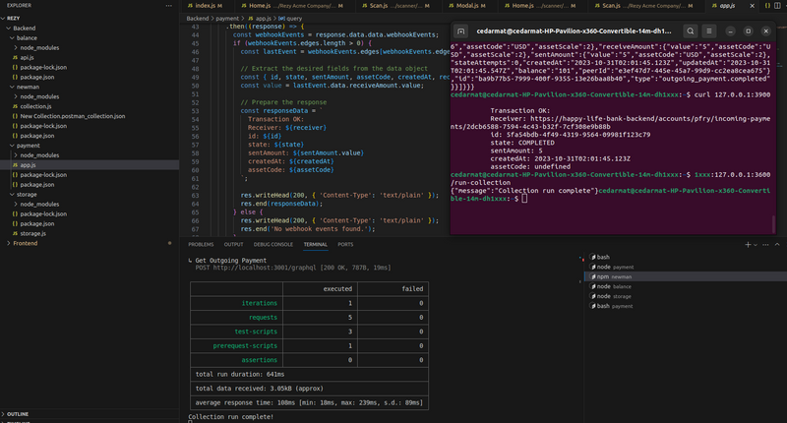
Task: Click the curly braces icon in editor toolbar
Action: (x=767, y=6)
